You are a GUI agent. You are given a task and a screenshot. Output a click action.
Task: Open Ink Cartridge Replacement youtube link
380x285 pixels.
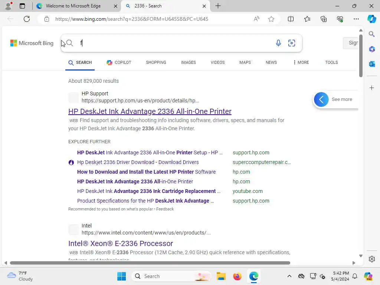pyautogui.click(x=149, y=191)
